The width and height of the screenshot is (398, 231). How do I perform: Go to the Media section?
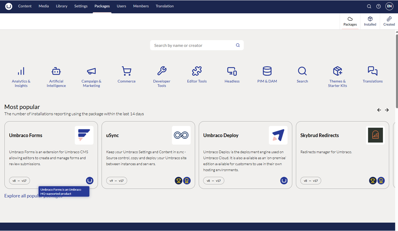pos(44,6)
